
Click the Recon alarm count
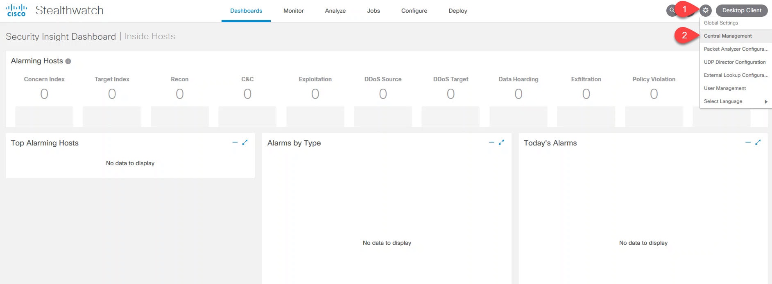point(180,94)
